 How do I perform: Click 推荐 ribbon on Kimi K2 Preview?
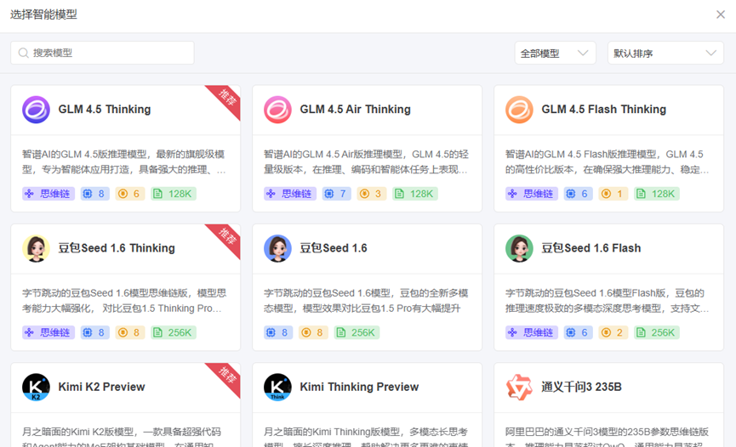[x=227, y=376]
